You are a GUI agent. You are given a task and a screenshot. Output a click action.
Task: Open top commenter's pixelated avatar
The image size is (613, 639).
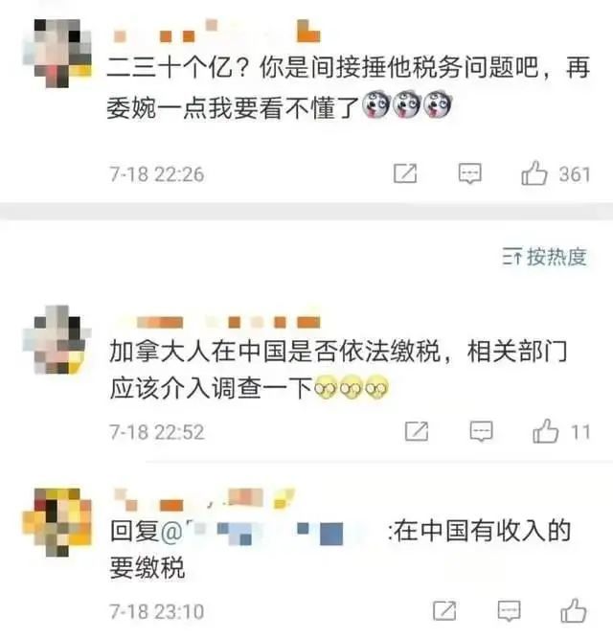click(x=57, y=53)
